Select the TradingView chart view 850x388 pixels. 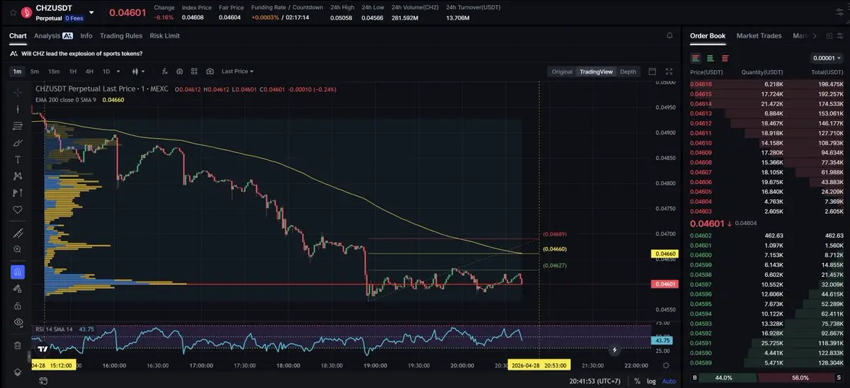[x=596, y=72]
